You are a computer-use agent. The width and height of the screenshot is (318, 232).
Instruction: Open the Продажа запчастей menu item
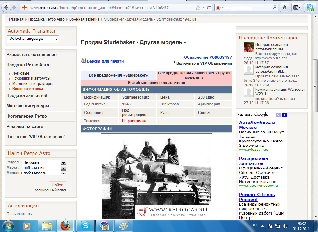point(27,96)
